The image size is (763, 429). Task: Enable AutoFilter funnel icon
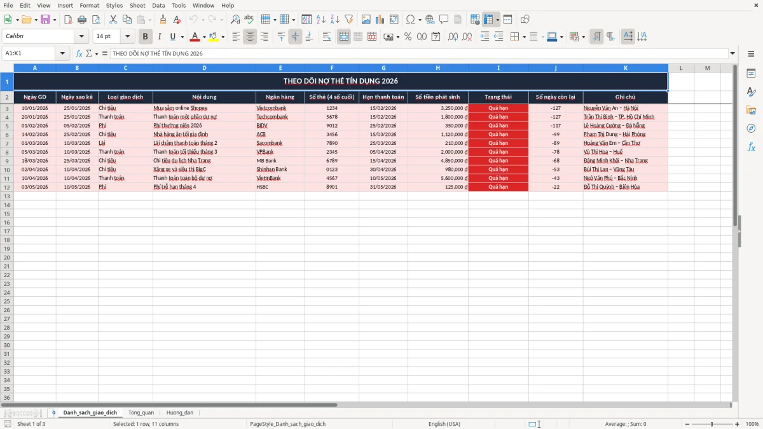point(349,20)
